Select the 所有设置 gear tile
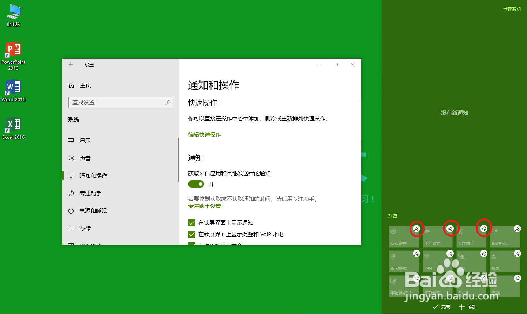Viewport: 527px width, 314px height. point(404,237)
